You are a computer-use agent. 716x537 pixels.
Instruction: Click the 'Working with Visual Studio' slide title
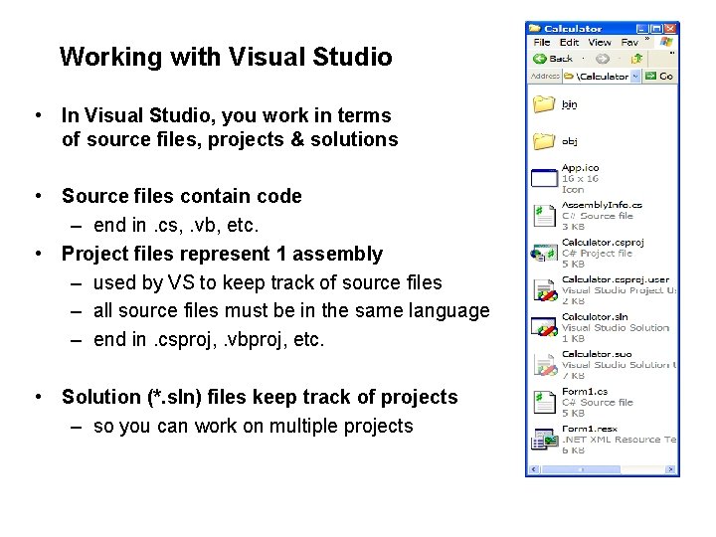[226, 57]
